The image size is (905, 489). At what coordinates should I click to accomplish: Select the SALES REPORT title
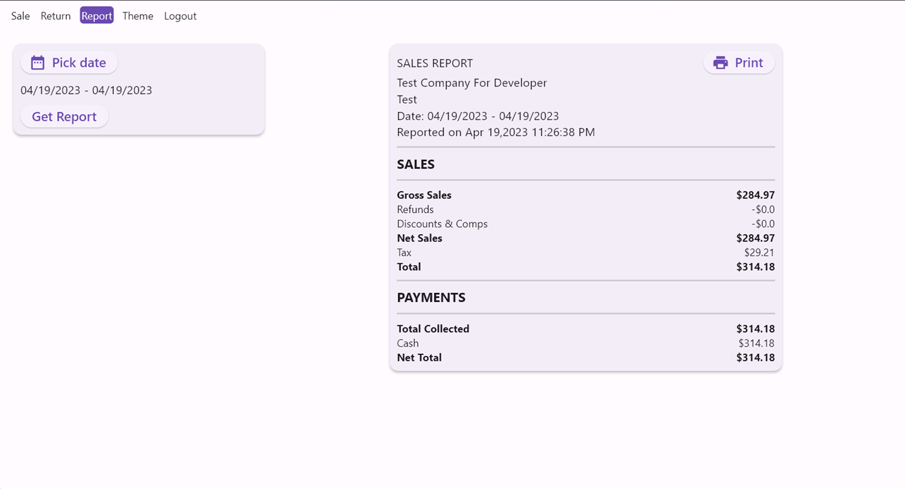(435, 63)
